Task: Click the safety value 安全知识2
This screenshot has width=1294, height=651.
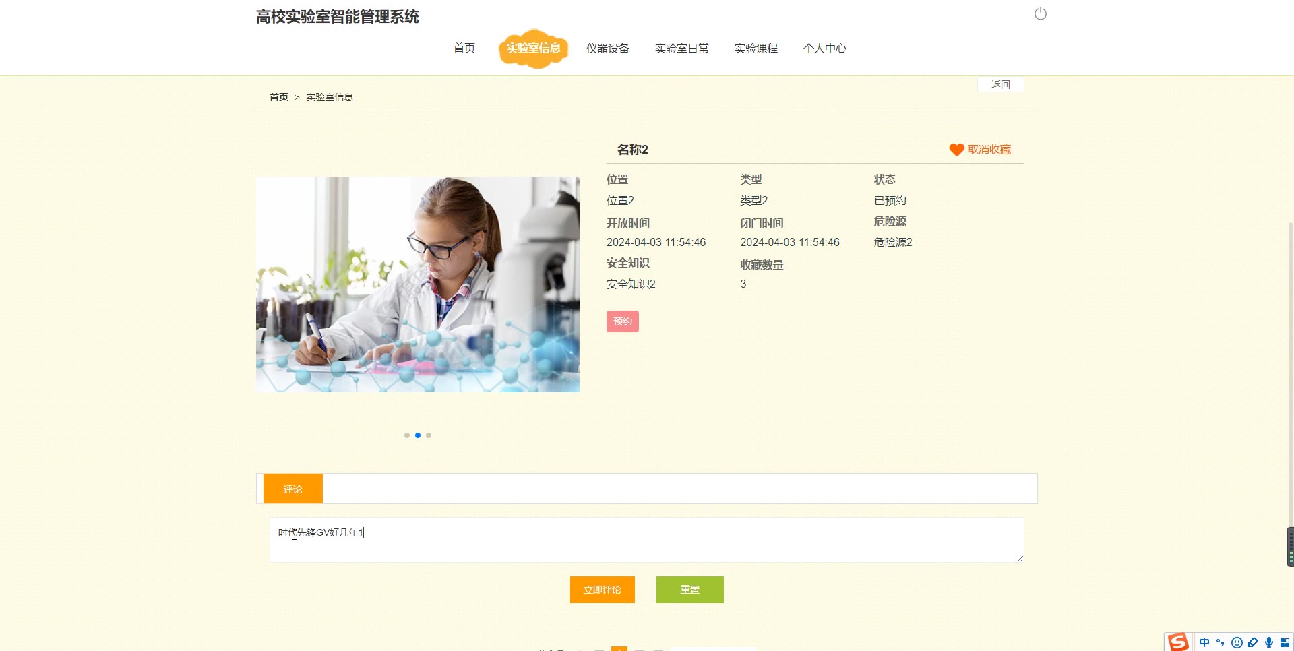Action: coord(631,284)
